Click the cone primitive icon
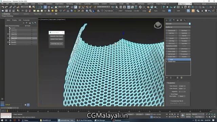The width and height of the screenshot is (217, 122). [49, 11]
